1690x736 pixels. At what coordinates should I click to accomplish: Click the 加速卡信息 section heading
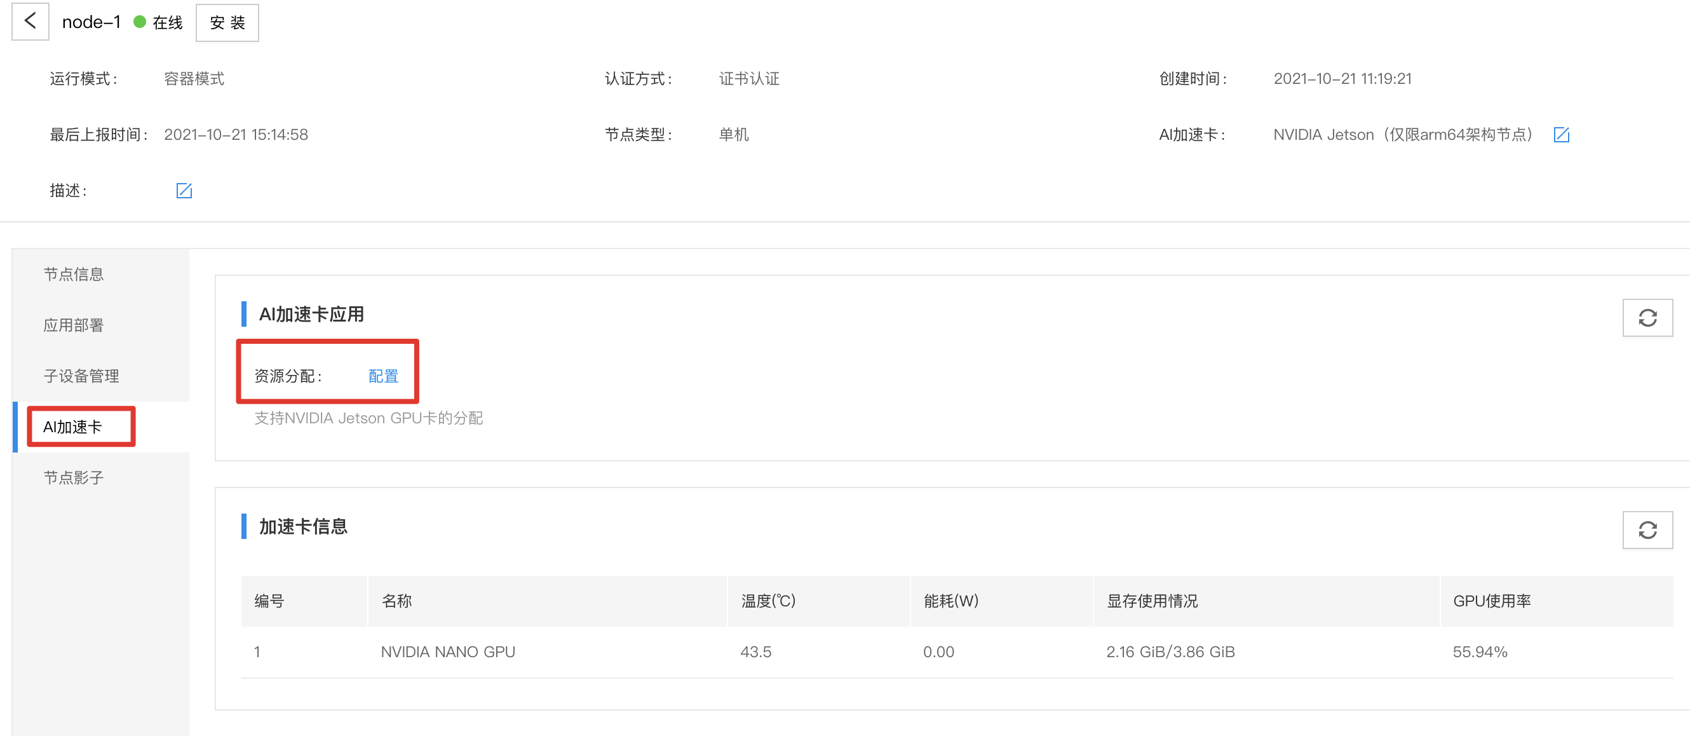(303, 526)
